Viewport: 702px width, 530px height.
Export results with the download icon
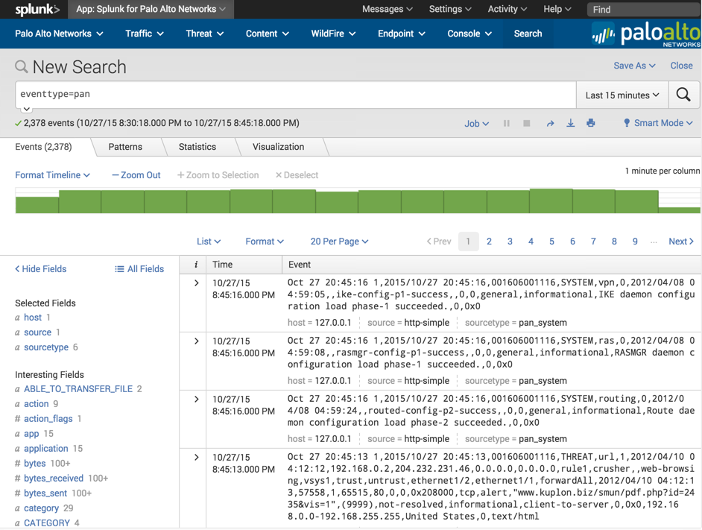coord(570,124)
